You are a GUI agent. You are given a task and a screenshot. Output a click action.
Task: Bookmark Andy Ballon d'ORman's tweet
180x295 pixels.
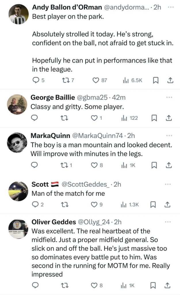tap(156, 80)
